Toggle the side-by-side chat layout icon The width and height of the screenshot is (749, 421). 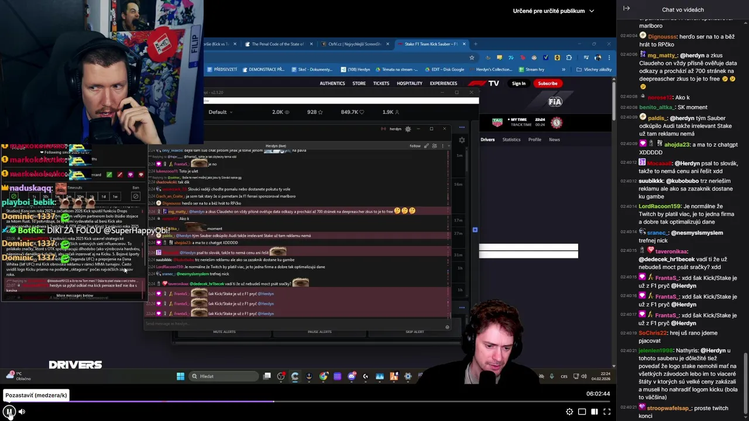pos(595,412)
